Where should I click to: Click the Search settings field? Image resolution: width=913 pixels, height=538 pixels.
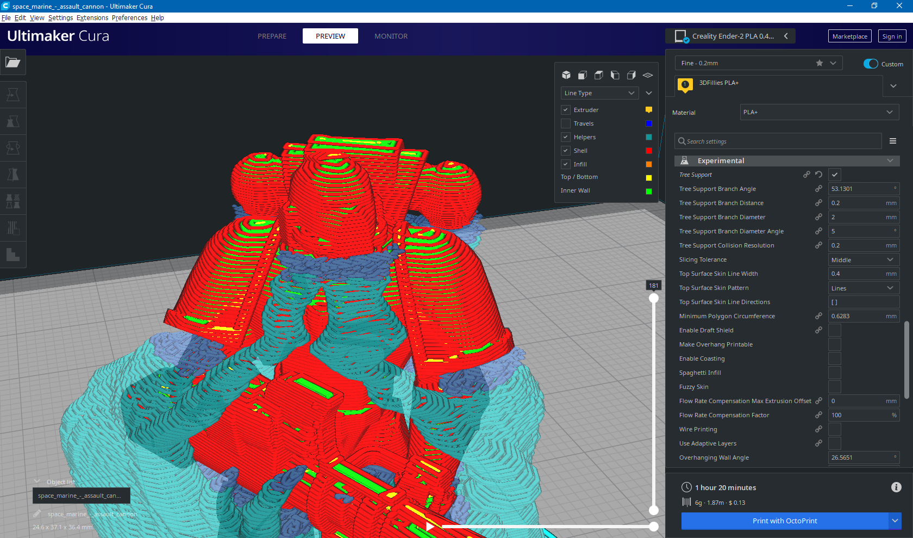(x=778, y=141)
